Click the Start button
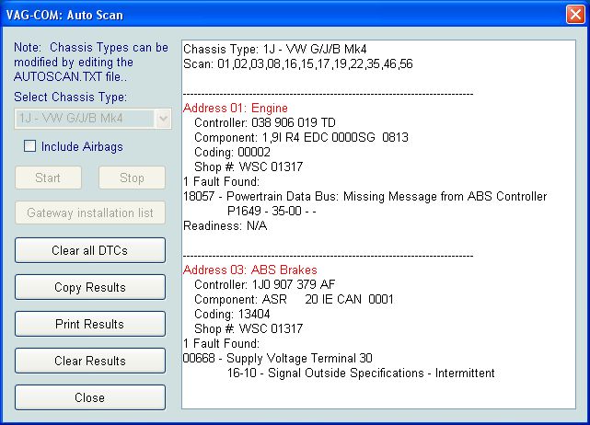Viewport: 590px width, 425px height. pyautogui.click(x=48, y=178)
